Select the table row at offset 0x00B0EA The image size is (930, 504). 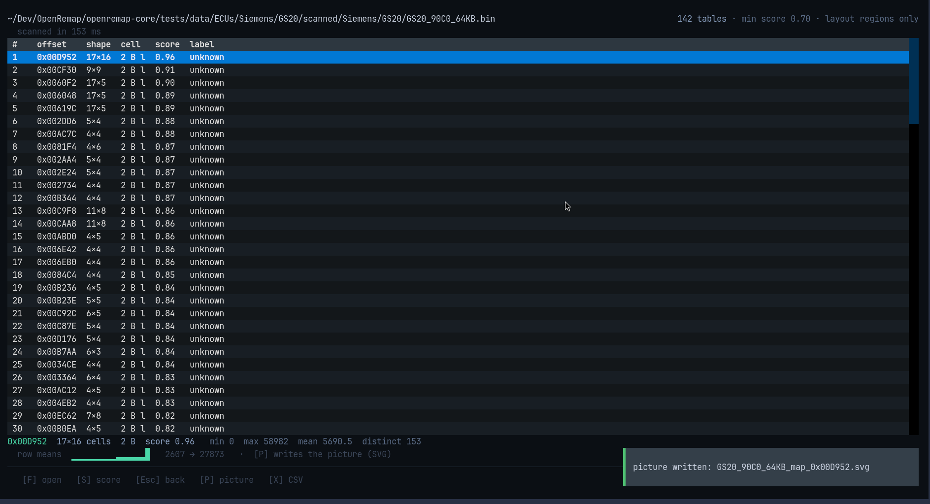click(458, 429)
